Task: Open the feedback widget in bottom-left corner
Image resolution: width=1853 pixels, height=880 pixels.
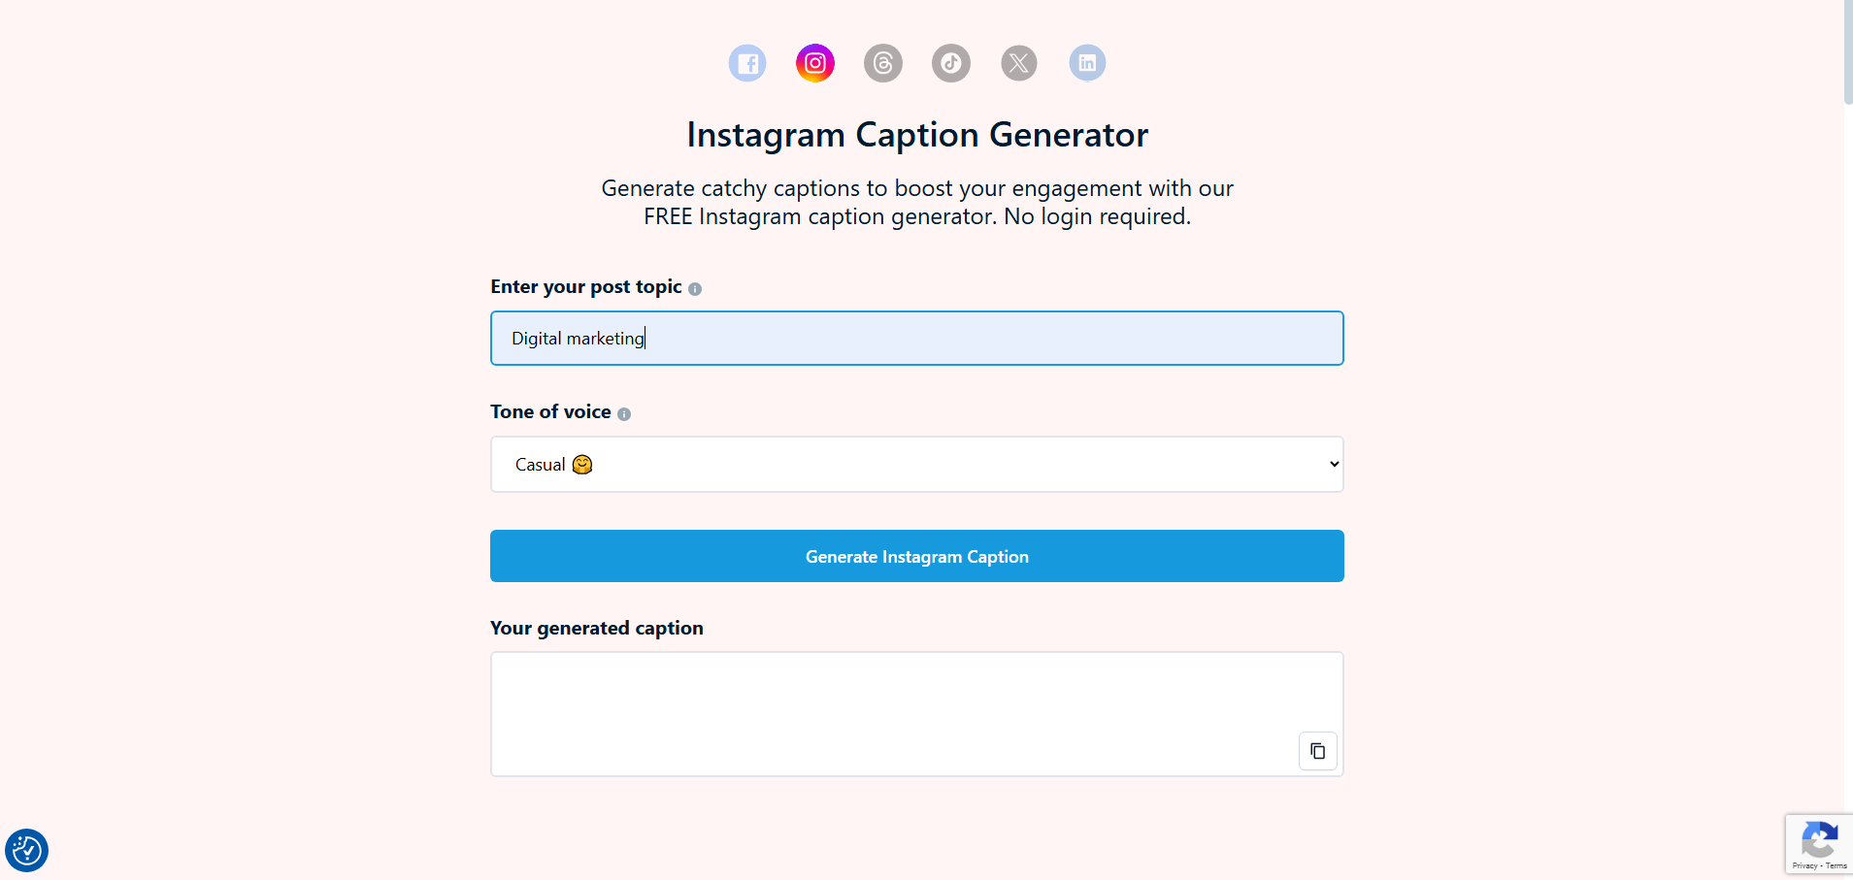Action: (26, 850)
